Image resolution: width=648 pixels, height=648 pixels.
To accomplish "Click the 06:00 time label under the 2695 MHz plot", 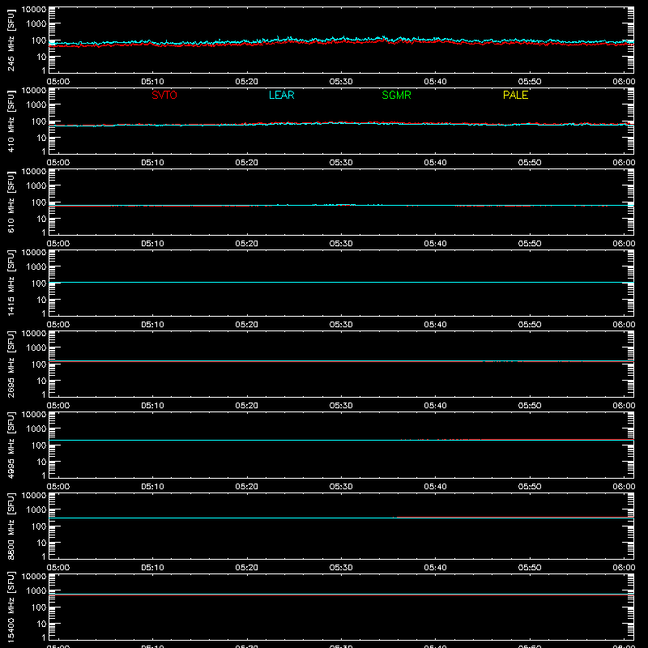I will pyautogui.click(x=624, y=406).
